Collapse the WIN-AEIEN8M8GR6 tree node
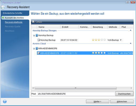Viewport: 136px width, 106px height. (34, 49)
